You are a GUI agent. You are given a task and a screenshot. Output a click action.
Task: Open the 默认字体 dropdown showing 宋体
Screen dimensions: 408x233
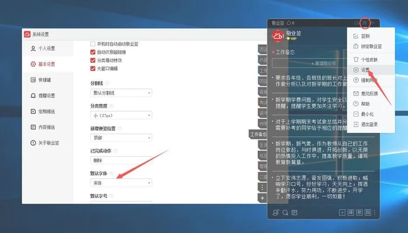[121, 183]
